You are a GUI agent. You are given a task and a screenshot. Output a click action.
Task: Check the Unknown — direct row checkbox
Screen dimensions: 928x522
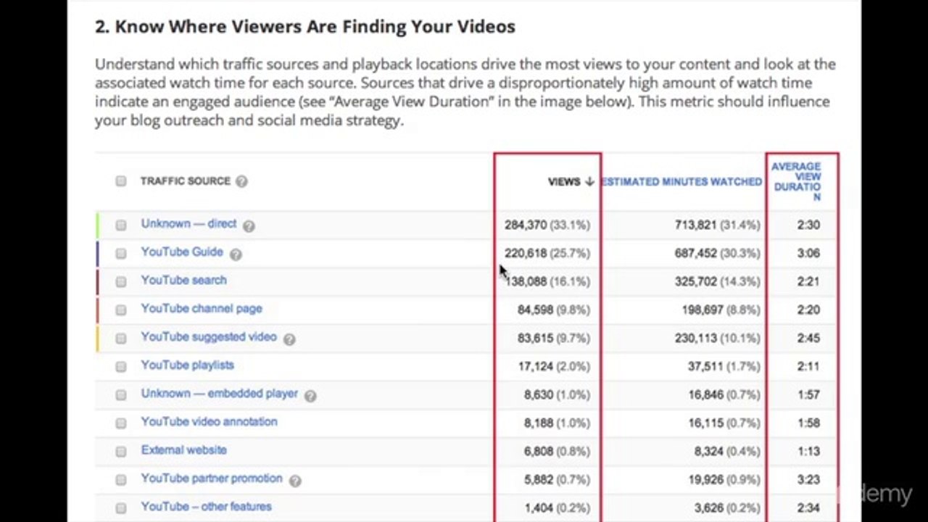click(x=121, y=225)
